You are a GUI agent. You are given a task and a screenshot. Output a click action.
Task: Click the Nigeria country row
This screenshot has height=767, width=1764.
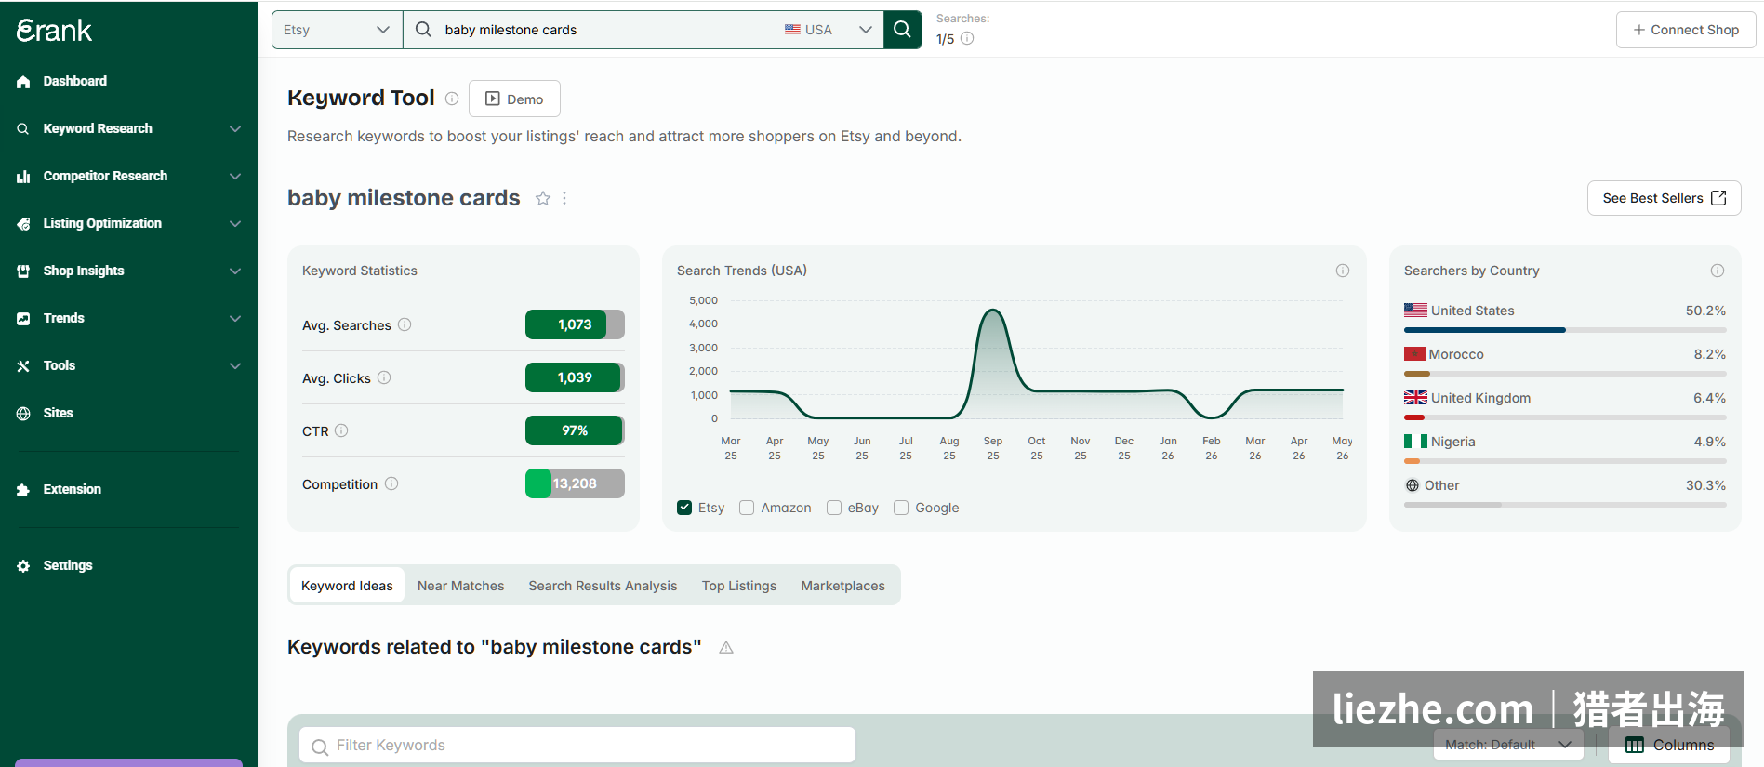[x=1565, y=447]
